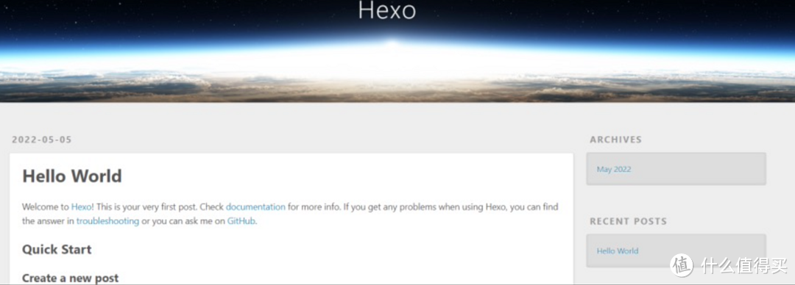The image size is (795, 285).
Task: Click the circular 值 watermark logo
Action: pyautogui.click(x=682, y=264)
